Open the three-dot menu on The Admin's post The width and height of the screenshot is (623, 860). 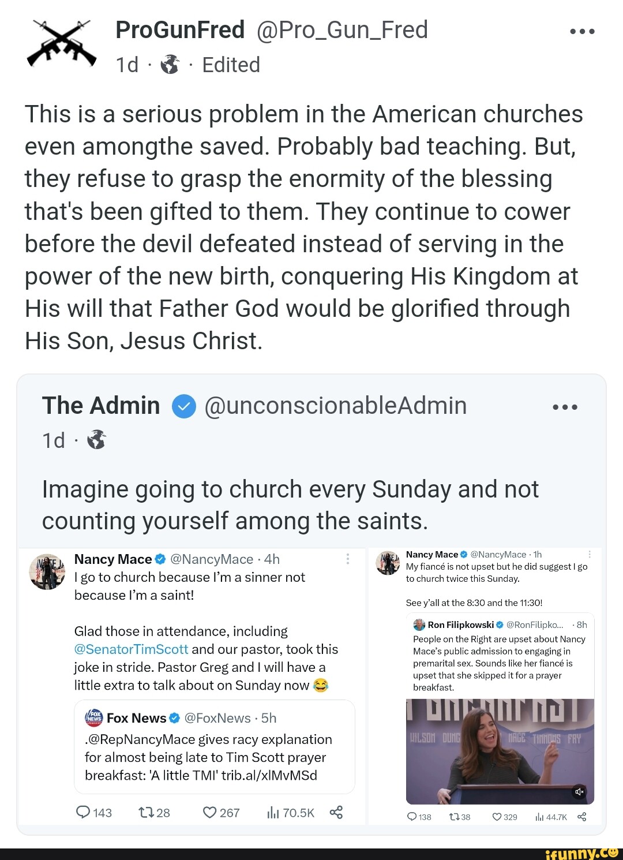[x=565, y=407]
